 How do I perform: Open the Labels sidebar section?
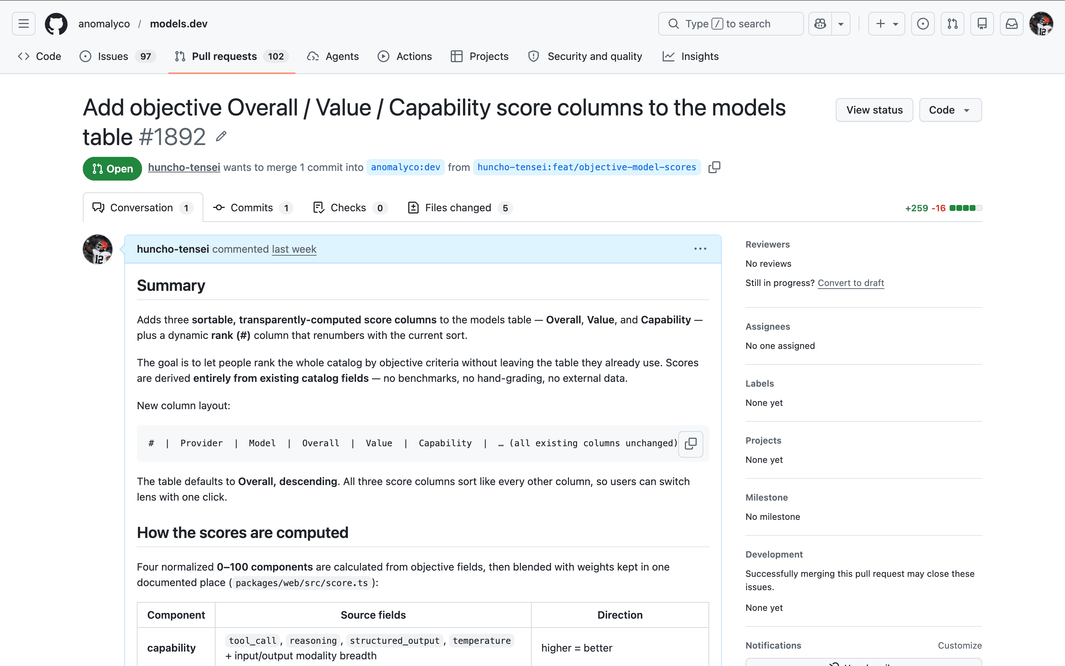760,384
